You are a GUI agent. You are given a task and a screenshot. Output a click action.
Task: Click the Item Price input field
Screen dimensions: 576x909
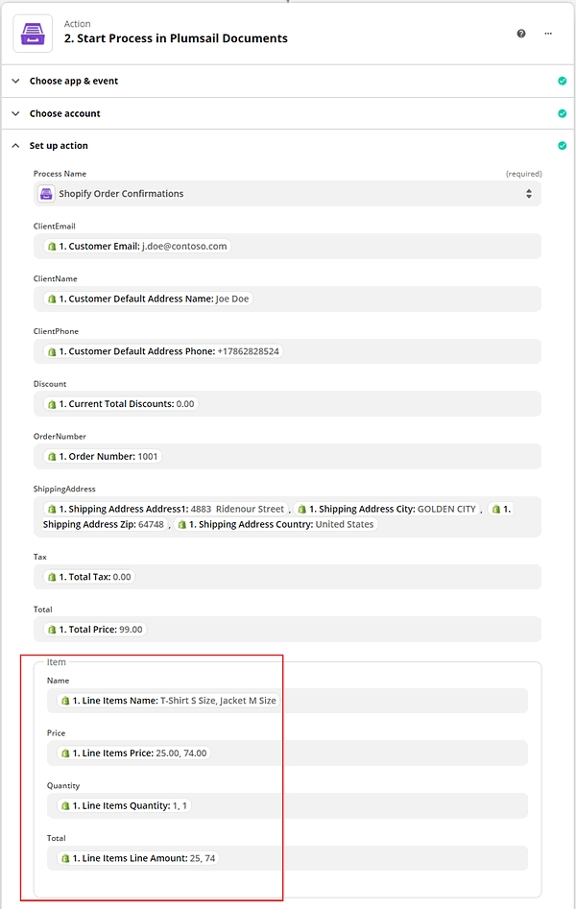[x=287, y=754]
